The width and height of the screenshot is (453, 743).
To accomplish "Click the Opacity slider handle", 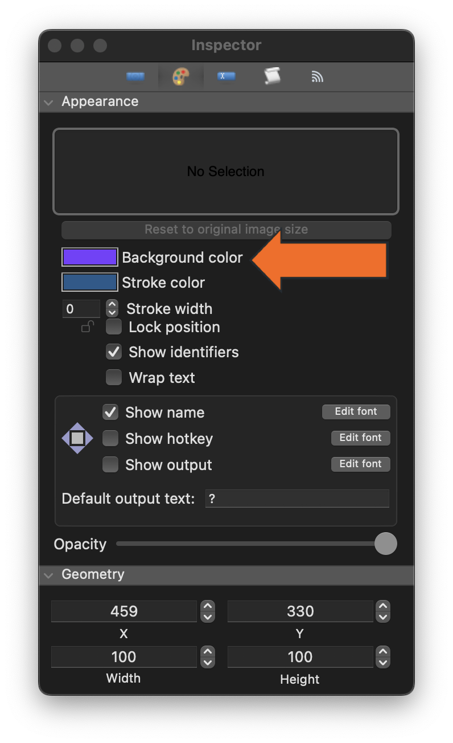I will [x=385, y=544].
